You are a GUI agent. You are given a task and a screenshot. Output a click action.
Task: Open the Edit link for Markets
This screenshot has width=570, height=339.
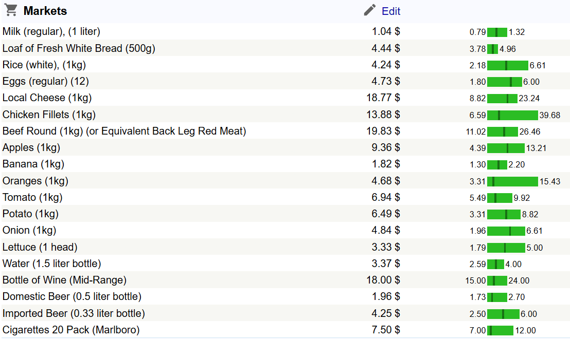point(391,11)
